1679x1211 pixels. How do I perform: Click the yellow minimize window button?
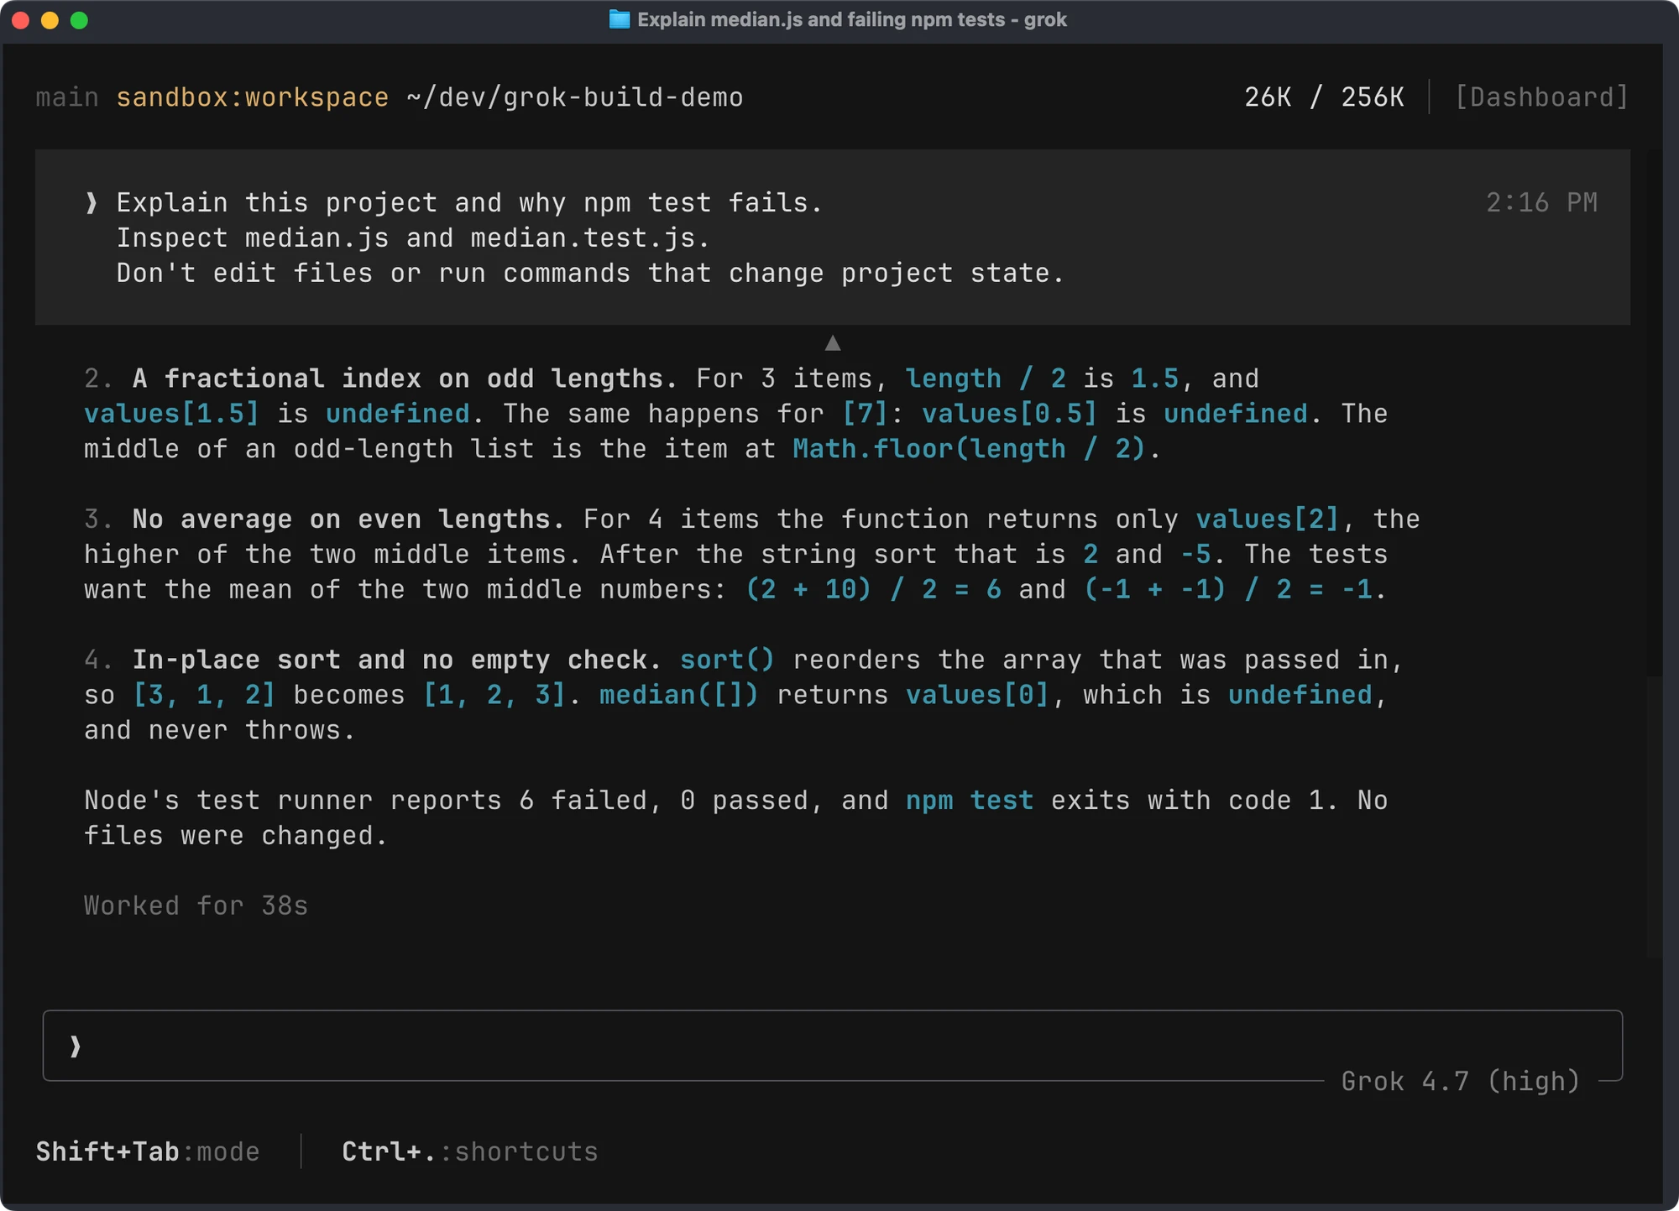50,20
